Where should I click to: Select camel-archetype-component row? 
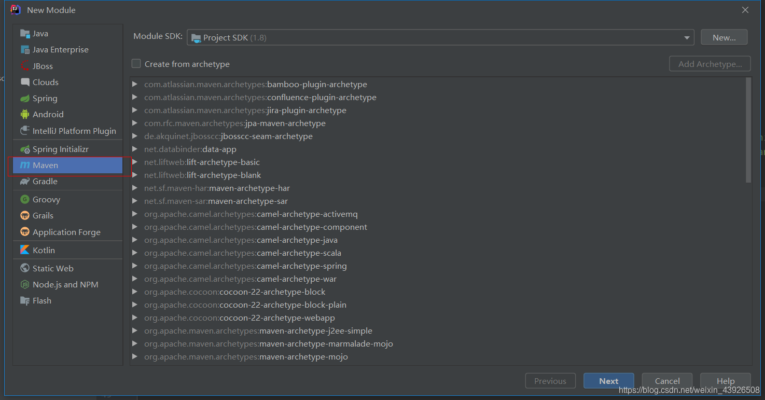tap(438, 227)
